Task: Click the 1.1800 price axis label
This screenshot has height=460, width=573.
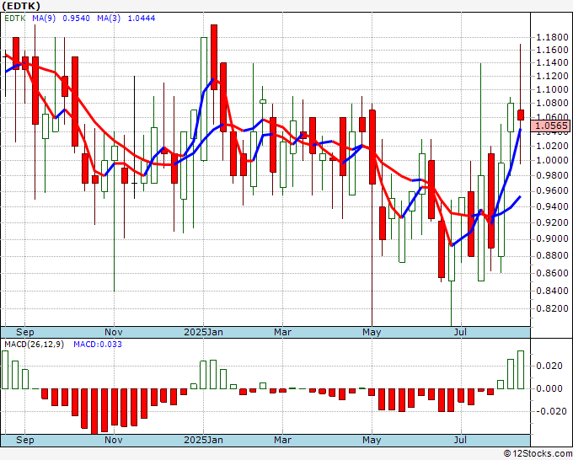Action: [552, 37]
